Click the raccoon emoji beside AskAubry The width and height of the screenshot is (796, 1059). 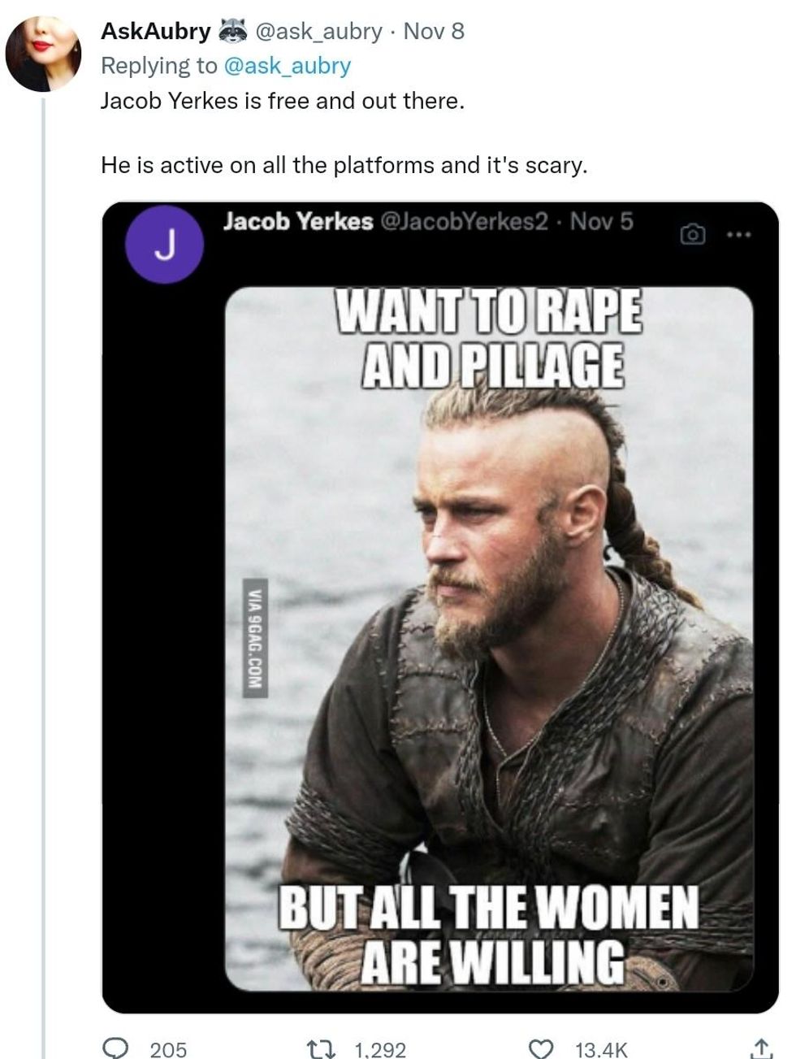click(x=232, y=31)
